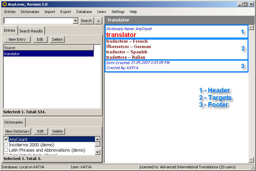Click Edit button in Entries panel

click(40, 39)
